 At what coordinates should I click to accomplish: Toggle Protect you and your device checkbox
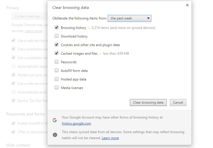coord(13,75)
